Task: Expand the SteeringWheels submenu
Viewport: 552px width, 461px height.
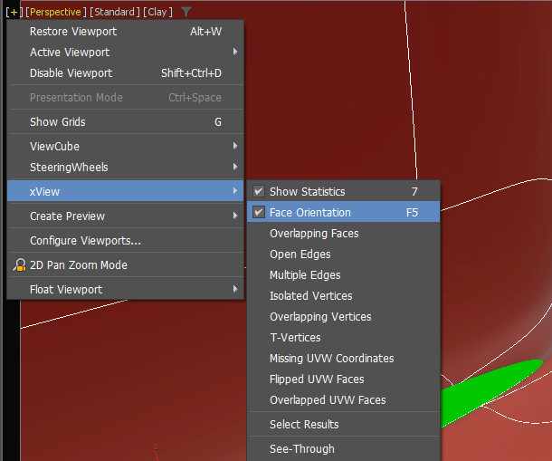Action: tap(125, 167)
